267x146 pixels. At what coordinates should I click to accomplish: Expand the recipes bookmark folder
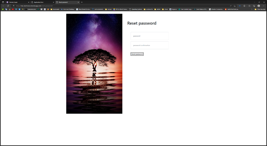[x=108, y=9]
